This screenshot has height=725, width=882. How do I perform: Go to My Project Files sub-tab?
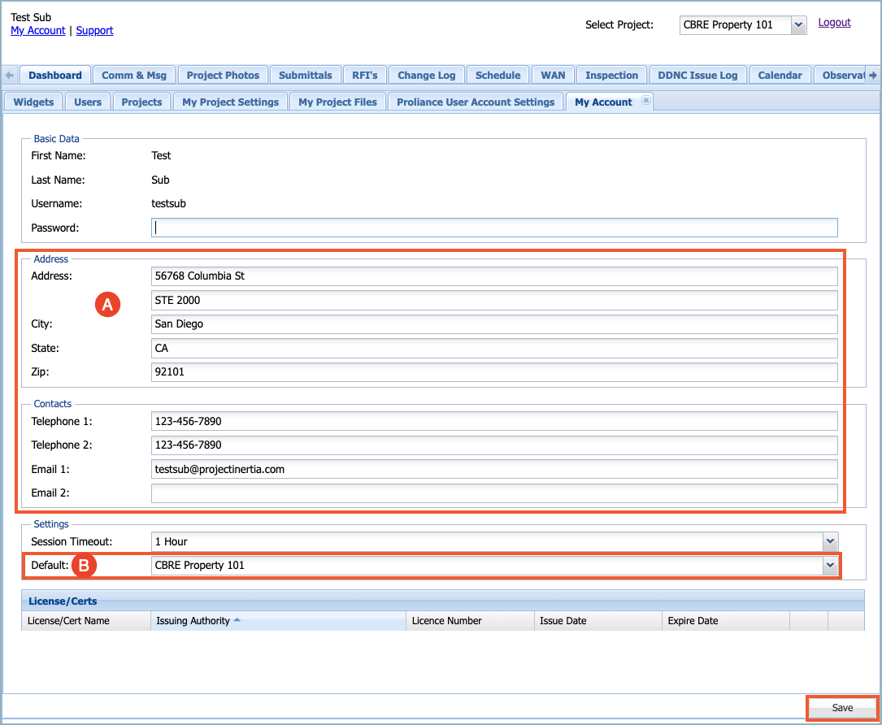tap(337, 102)
